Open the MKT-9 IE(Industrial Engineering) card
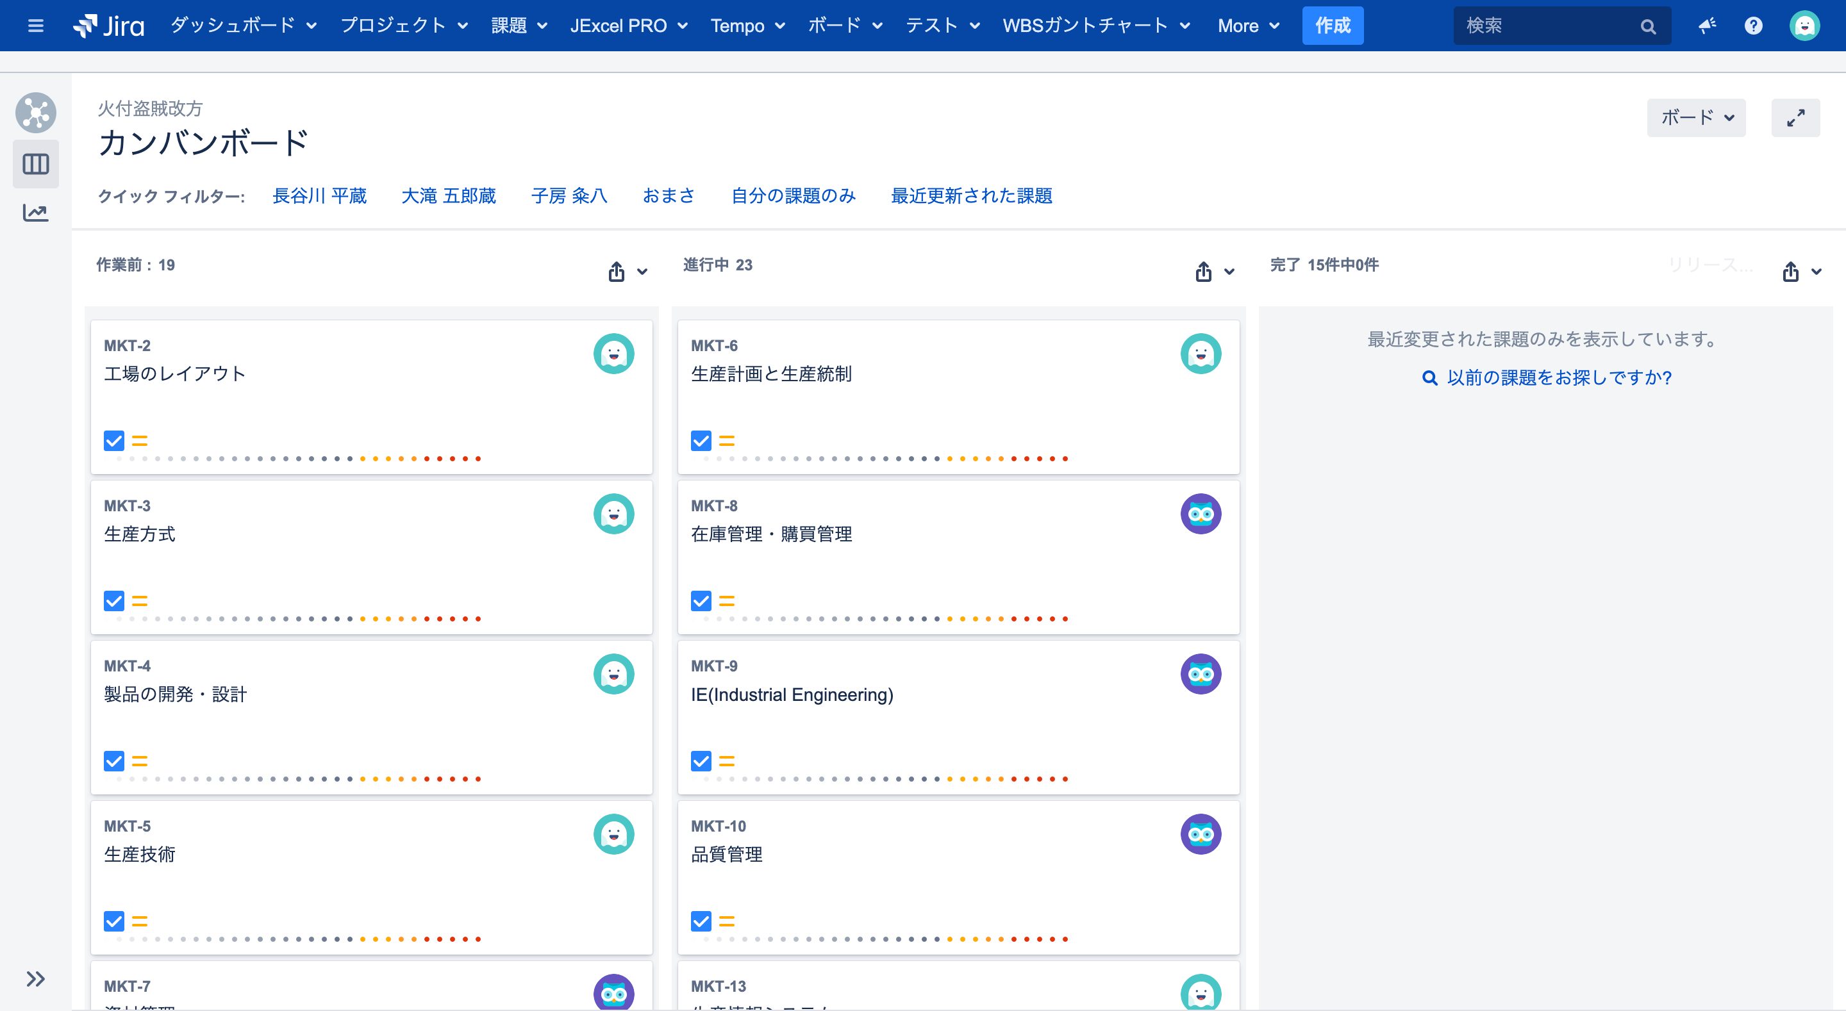 (958, 716)
